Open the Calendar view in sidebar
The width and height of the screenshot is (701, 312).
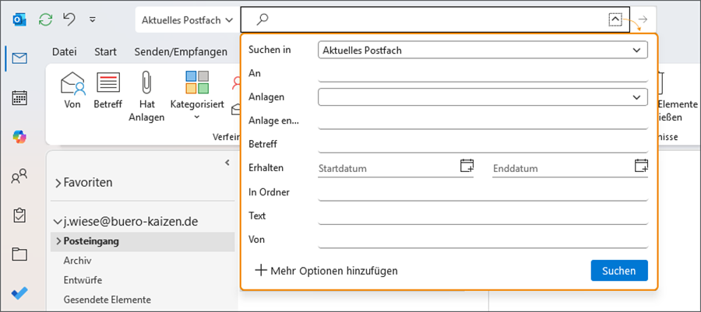coord(19,97)
